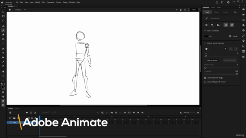Open the workspace switcher icon
The width and height of the screenshot is (246, 138).
(222, 2)
